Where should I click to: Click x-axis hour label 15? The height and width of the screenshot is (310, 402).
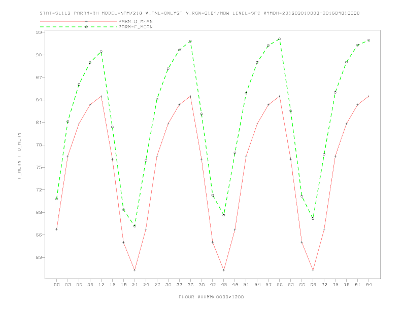point(112,285)
